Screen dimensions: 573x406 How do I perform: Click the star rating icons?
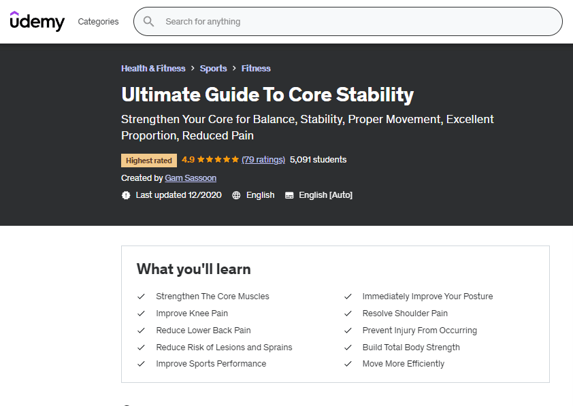coord(218,160)
